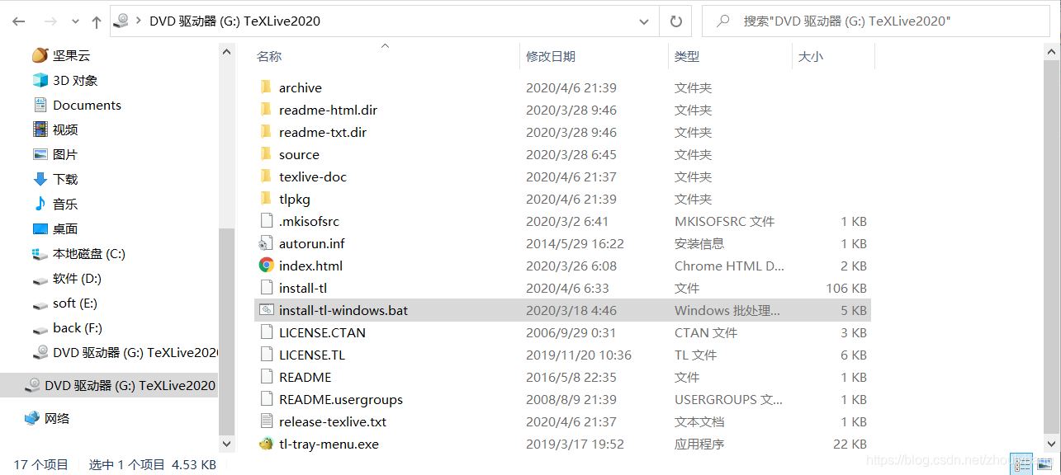This screenshot has width=1061, height=475.
Task: Click the DVD drive icon in the address bar
Action: coord(121,21)
